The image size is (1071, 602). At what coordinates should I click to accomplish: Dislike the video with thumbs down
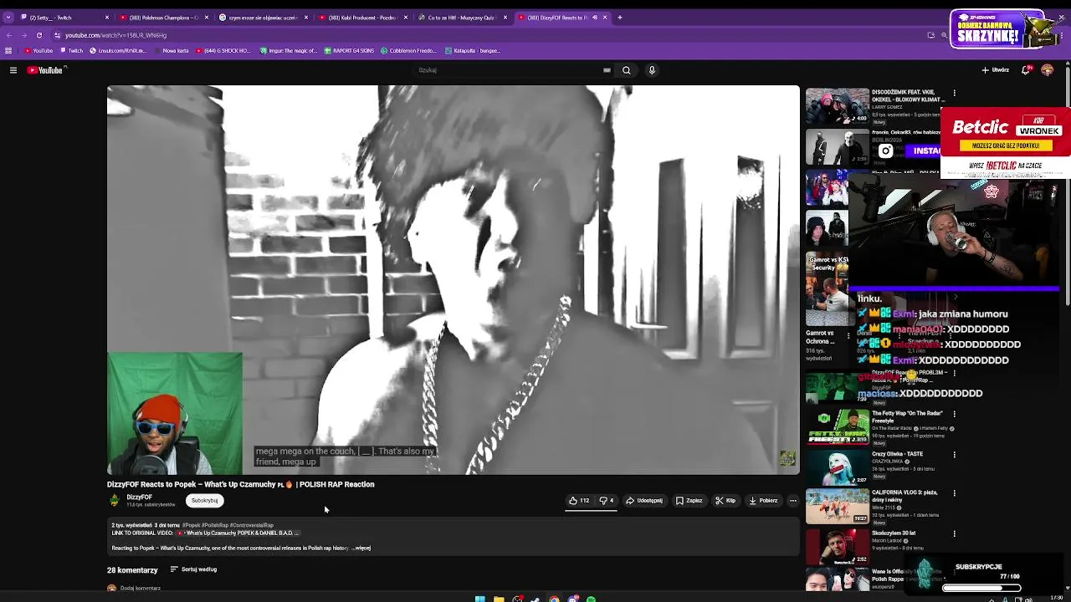[x=607, y=501]
